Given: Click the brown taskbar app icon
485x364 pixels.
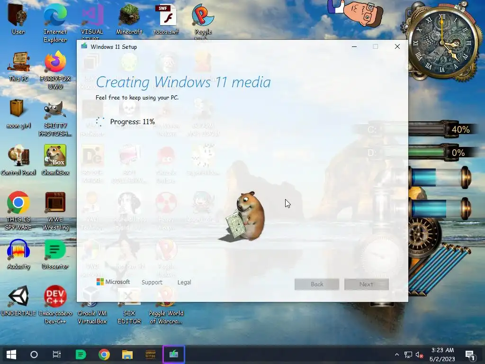Looking at the screenshot, I should [x=150, y=355].
